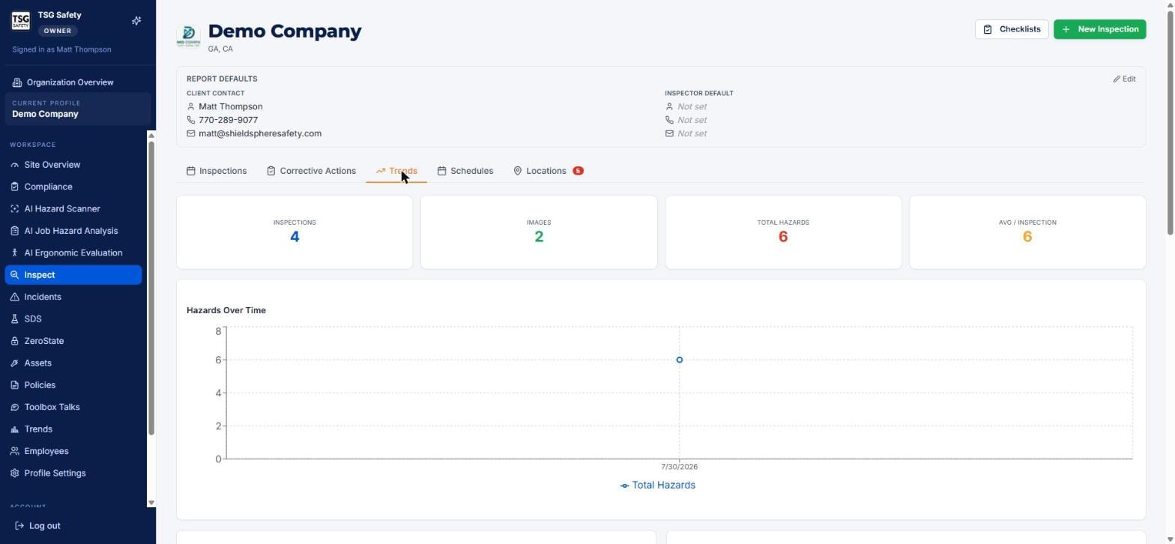1175x544 pixels.
Task: Click the Images count card
Action: pyautogui.click(x=539, y=232)
